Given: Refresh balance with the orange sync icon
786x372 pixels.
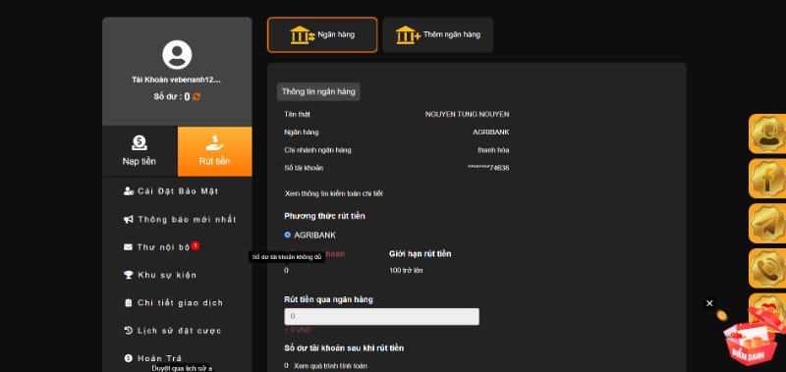Looking at the screenshot, I should (x=196, y=96).
